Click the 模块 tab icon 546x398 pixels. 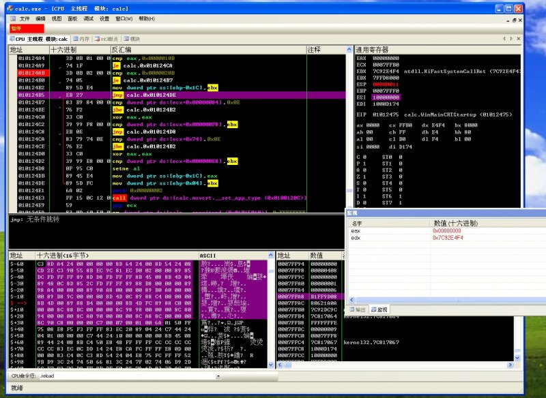pos(126,39)
